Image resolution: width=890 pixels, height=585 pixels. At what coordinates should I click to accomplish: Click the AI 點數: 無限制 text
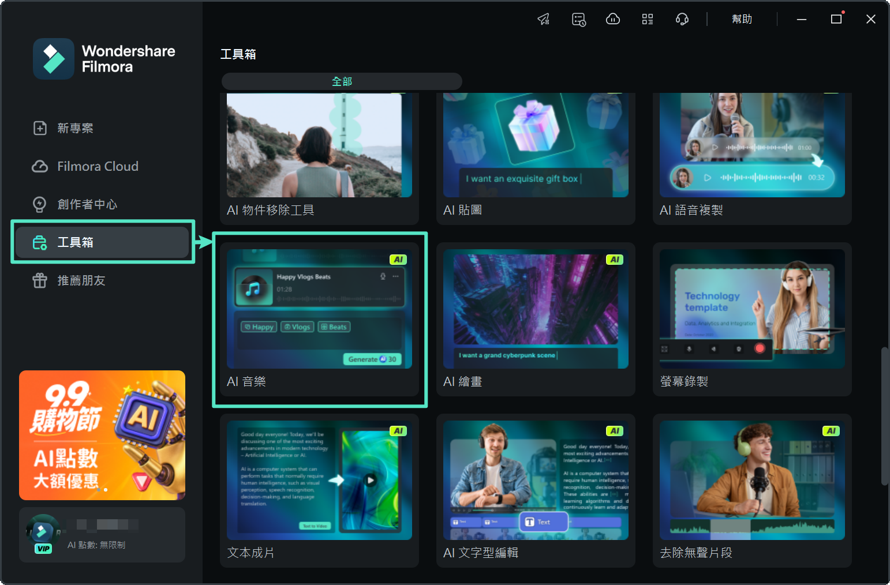coord(96,545)
